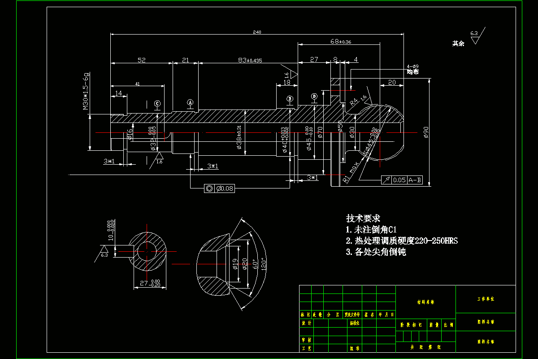Click datum marker B

point(290,99)
